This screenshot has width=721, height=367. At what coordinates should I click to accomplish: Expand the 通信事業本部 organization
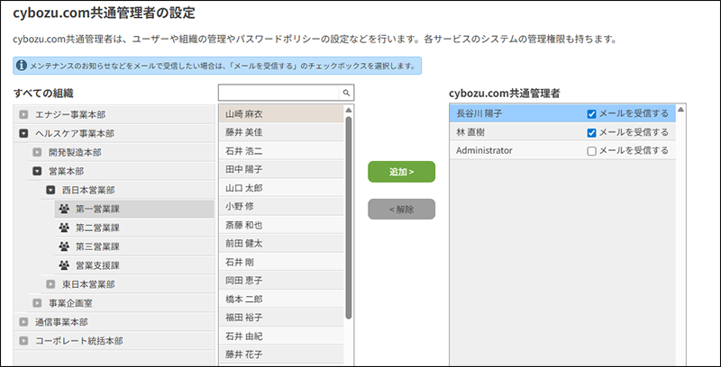(x=23, y=322)
